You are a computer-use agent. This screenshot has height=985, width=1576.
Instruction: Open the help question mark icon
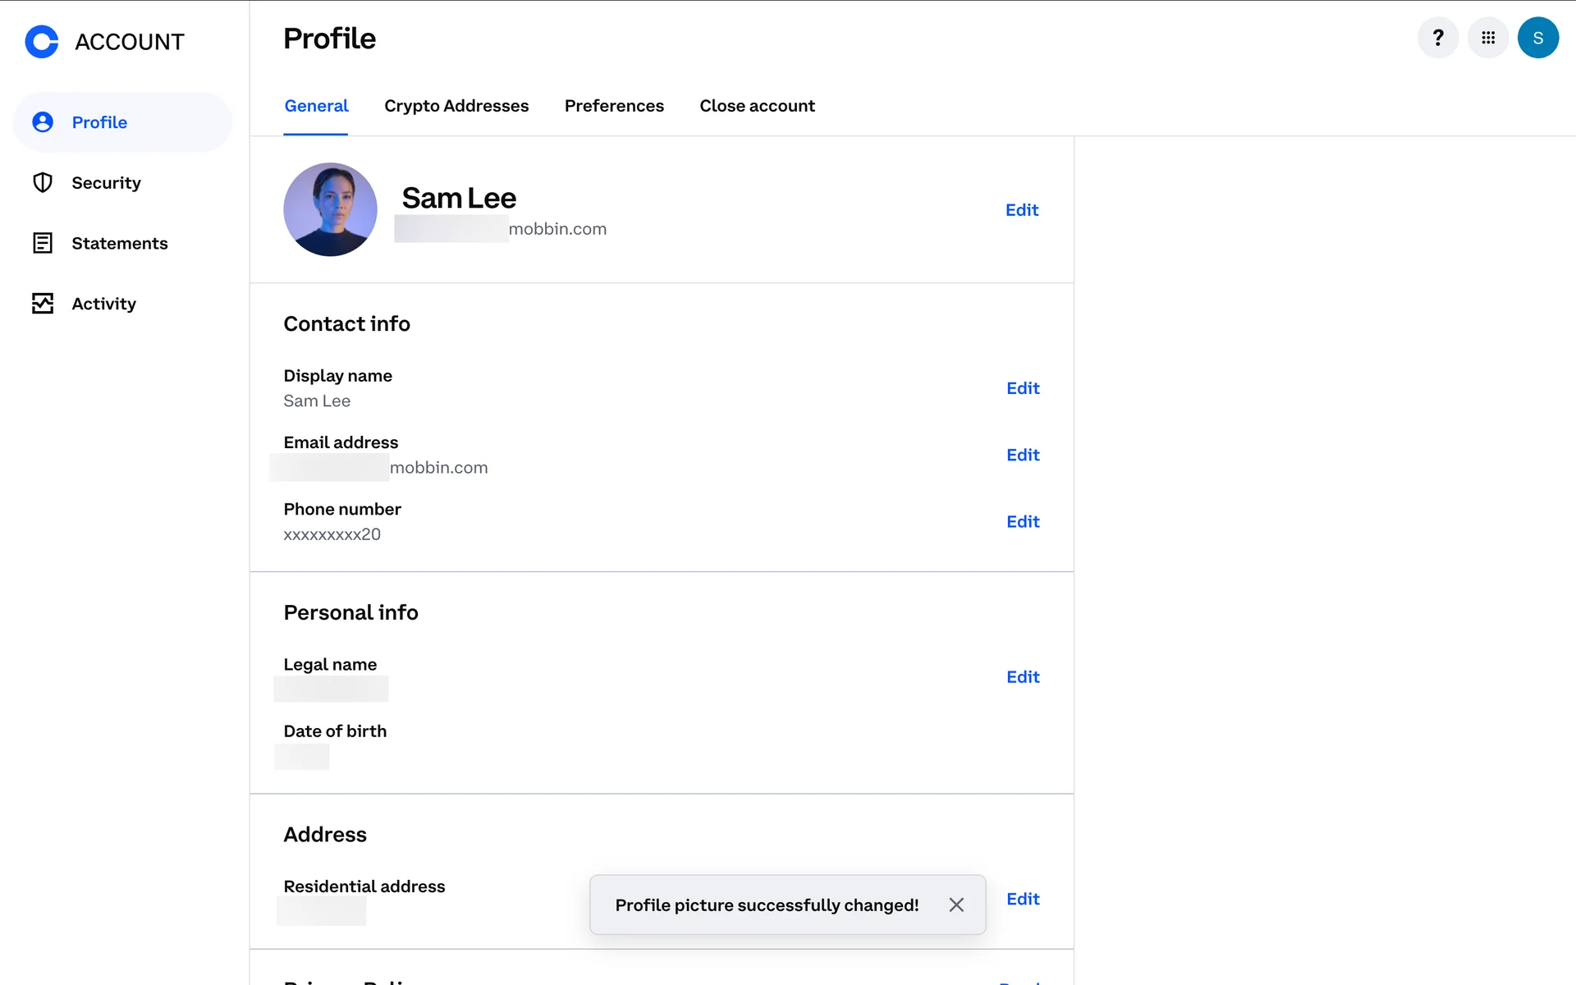tap(1437, 38)
